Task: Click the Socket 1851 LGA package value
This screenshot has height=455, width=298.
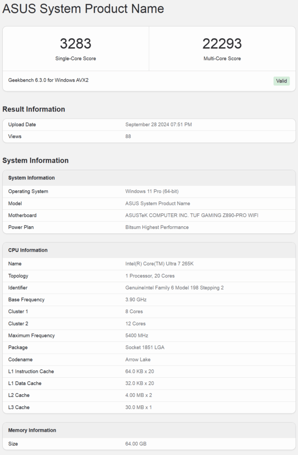Action: coord(145,347)
